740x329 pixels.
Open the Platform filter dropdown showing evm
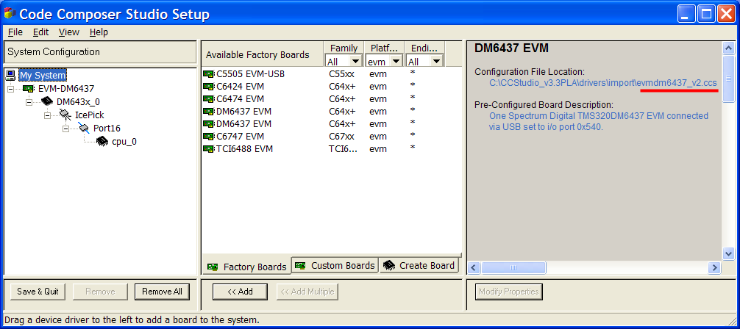coord(396,61)
